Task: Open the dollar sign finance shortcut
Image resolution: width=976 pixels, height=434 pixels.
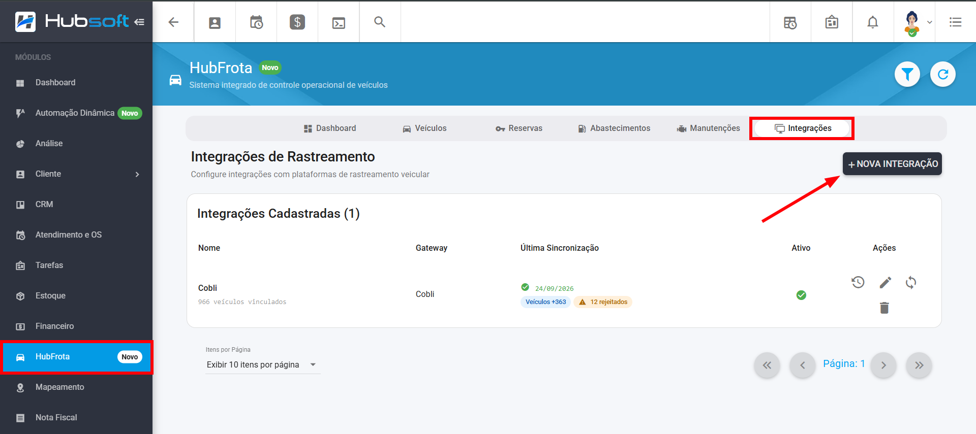Action: pos(297,22)
